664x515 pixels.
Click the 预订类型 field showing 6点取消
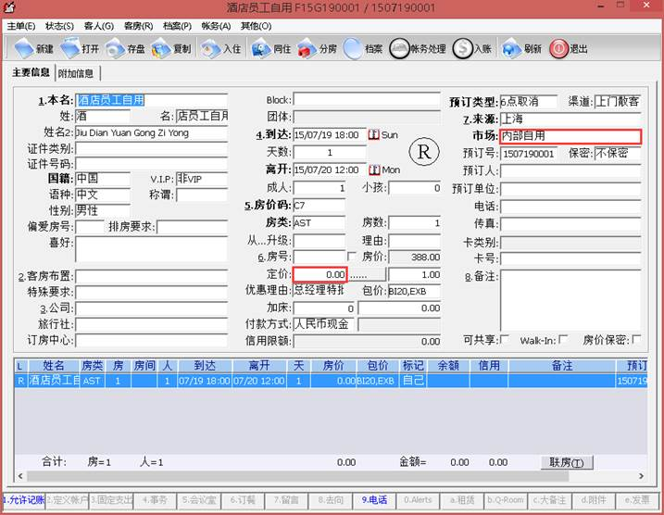pos(529,102)
